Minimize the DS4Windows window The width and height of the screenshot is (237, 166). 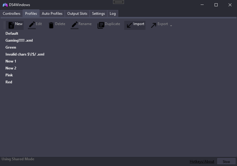coord(202,5)
